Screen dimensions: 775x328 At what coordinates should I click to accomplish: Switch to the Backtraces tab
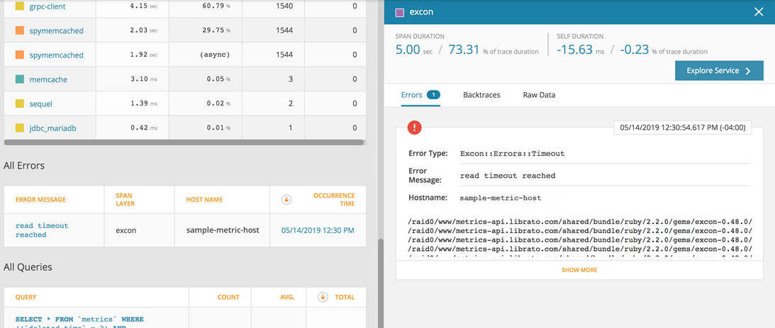coord(481,95)
